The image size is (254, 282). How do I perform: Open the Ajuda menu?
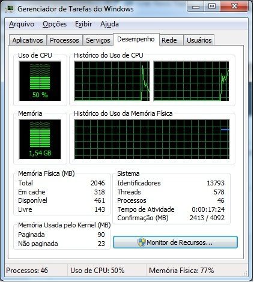(109, 24)
